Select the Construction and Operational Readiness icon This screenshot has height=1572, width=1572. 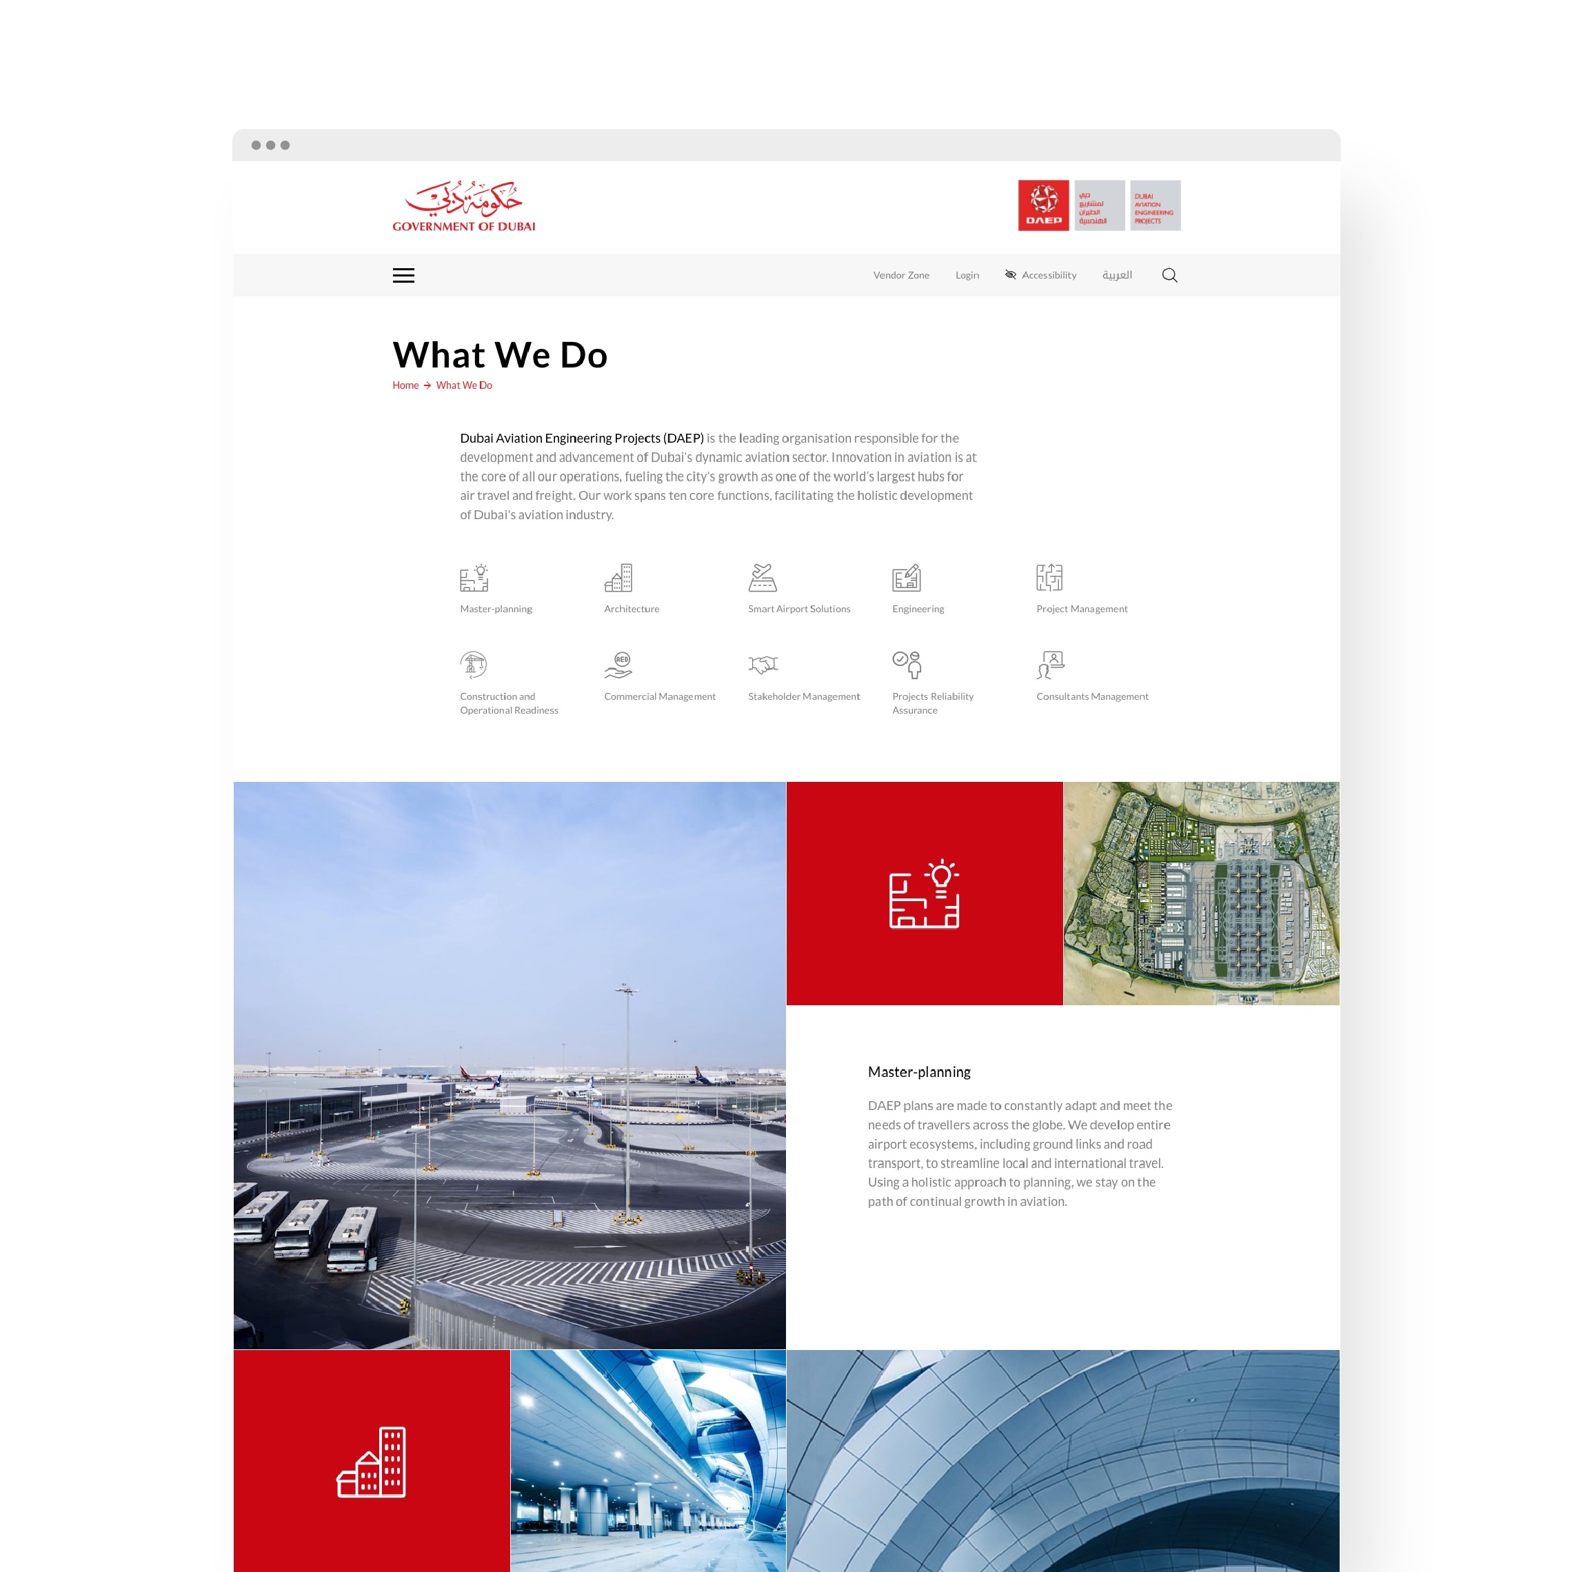(x=475, y=664)
